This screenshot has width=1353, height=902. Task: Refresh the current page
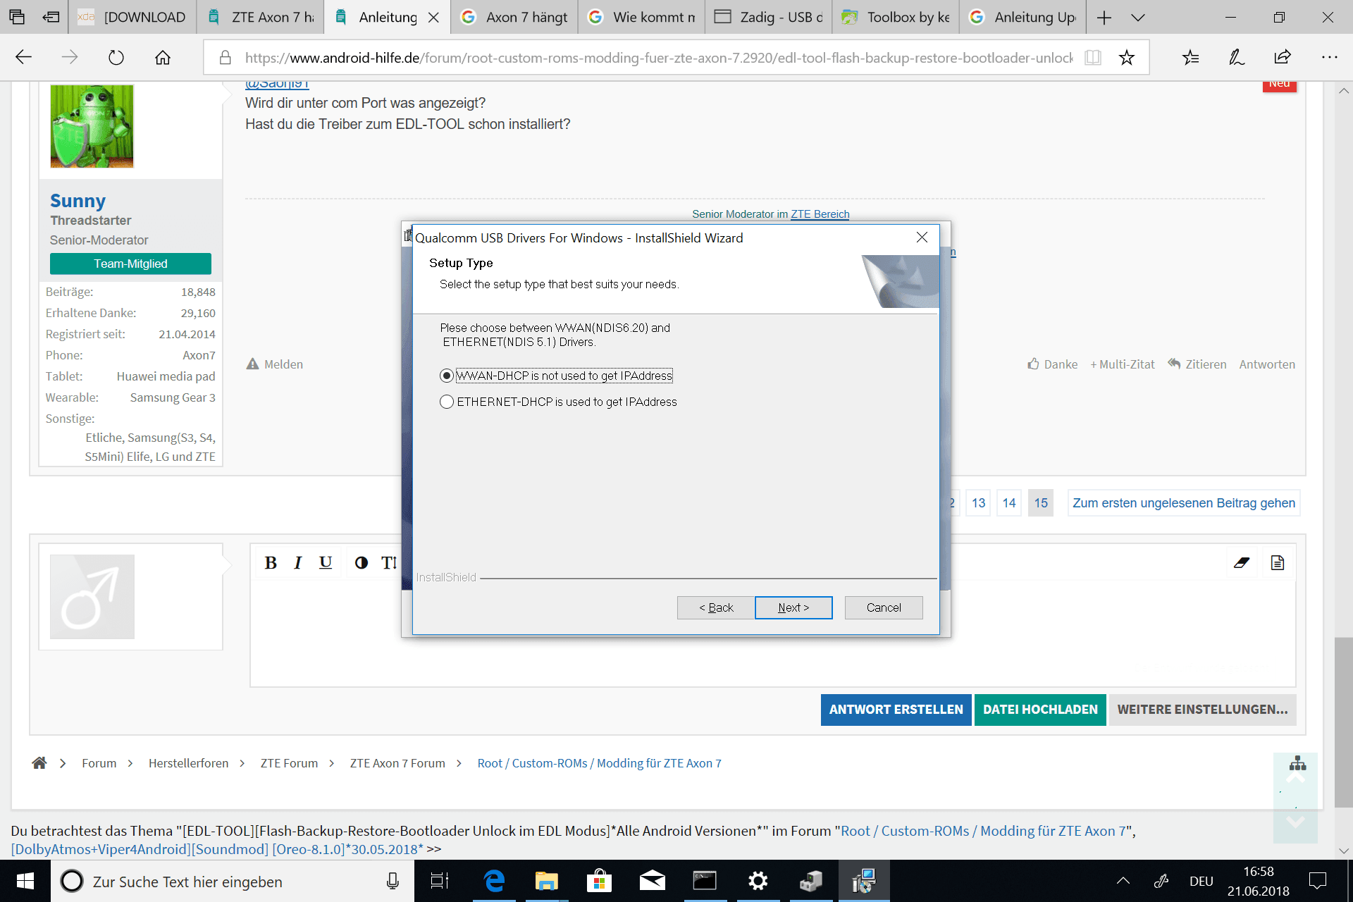(116, 57)
